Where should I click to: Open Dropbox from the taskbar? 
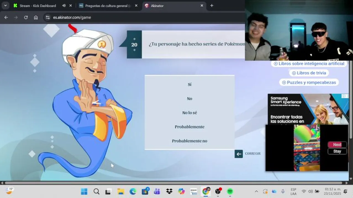[x=169, y=191]
